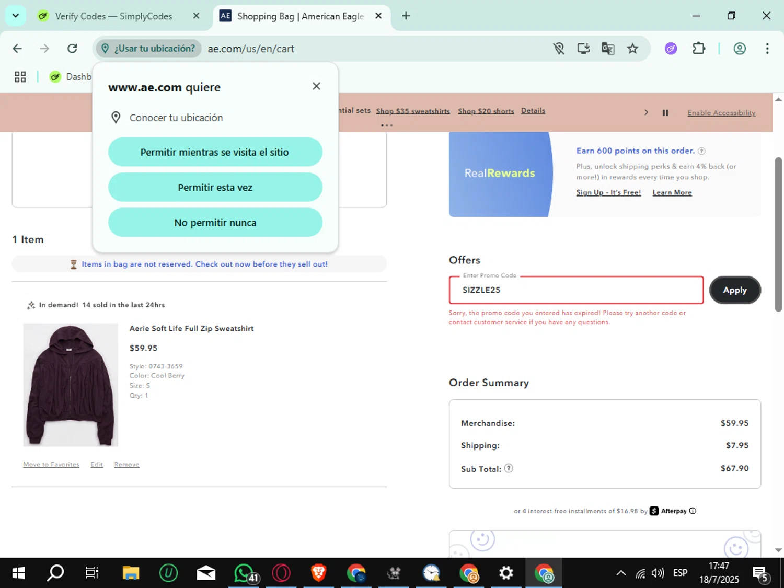Image resolution: width=784 pixels, height=588 pixels.
Task: Apply the promo code
Action: (x=735, y=290)
